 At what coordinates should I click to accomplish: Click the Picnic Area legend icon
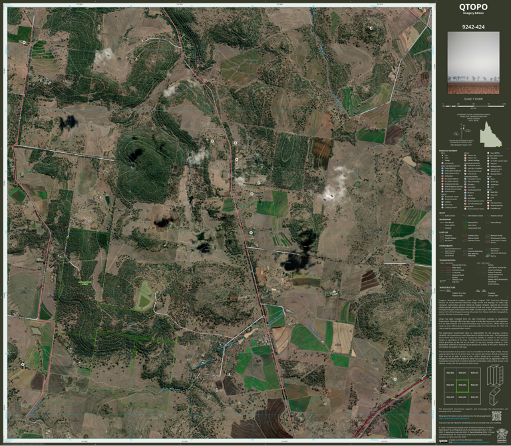[x=442, y=205]
